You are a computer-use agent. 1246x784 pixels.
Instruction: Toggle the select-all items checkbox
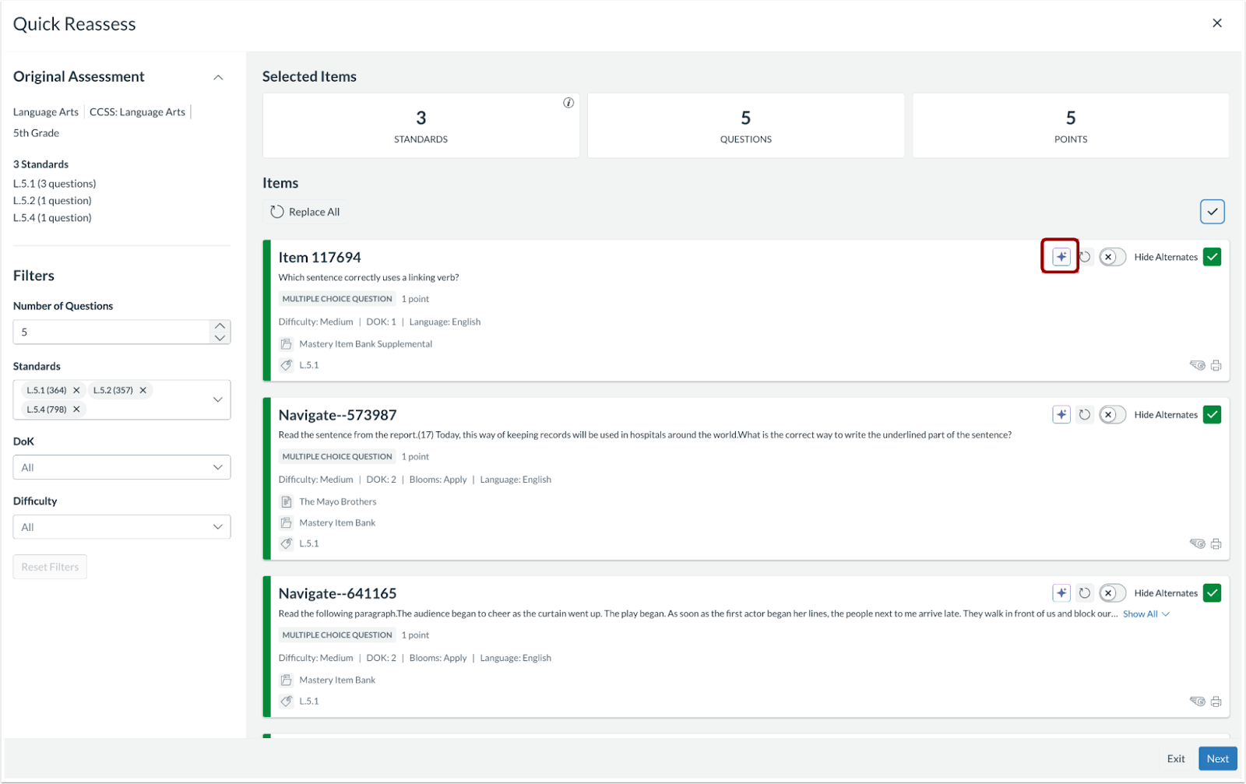(1212, 212)
